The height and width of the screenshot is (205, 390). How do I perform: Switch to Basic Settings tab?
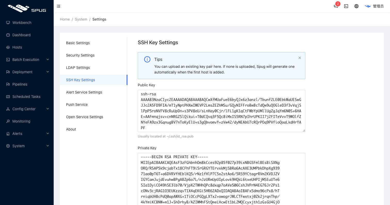(x=93, y=43)
